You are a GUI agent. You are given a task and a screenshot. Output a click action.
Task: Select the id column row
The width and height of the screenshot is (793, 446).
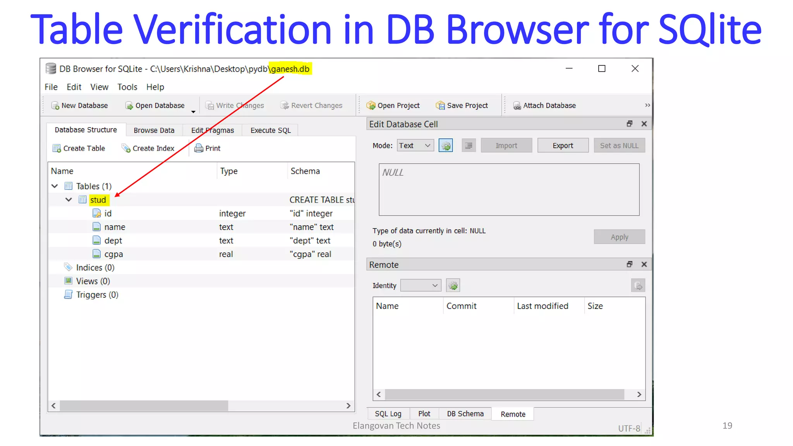click(201, 213)
